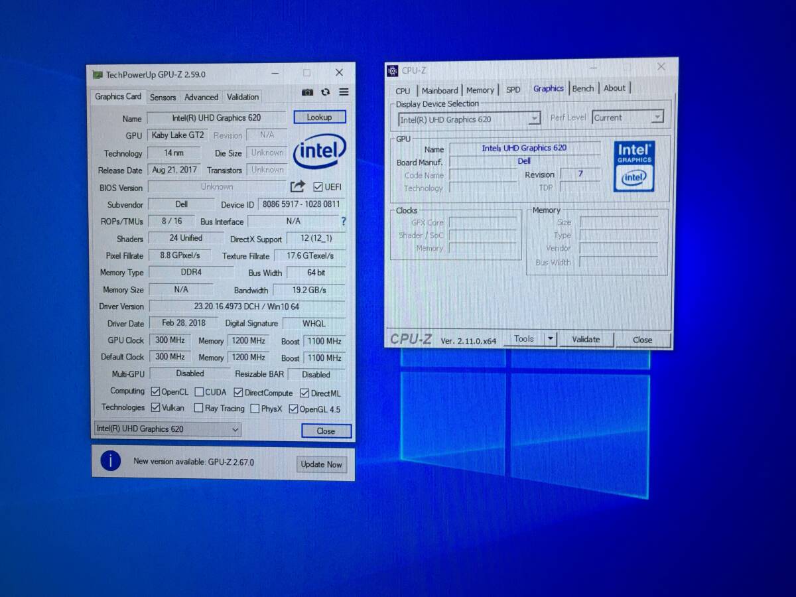Toggle the OpenGL 4.5 checkbox
The image size is (796, 597).
(293, 409)
